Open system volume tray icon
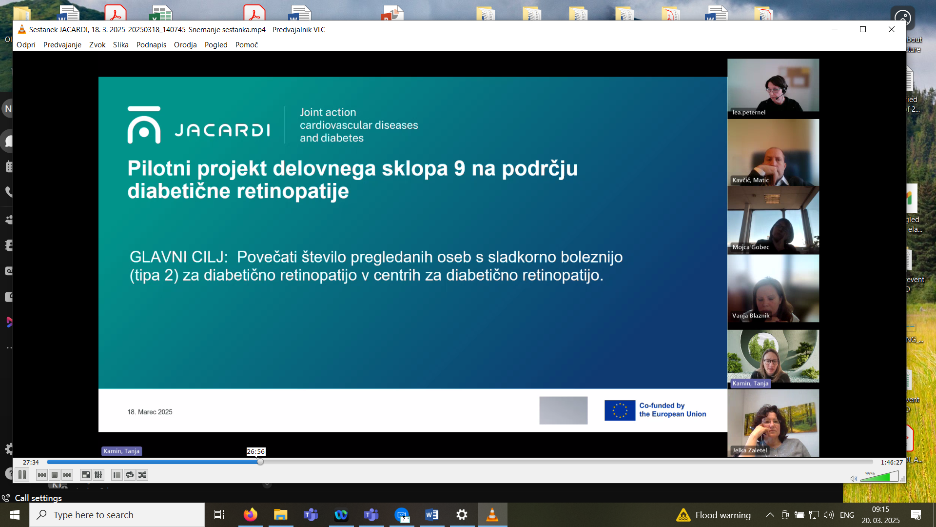Image resolution: width=936 pixels, height=527 pixels. (x=829, y=515)
